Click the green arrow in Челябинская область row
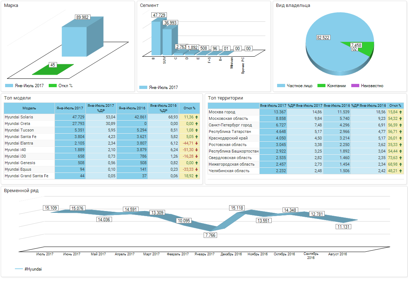 point(401,171)
